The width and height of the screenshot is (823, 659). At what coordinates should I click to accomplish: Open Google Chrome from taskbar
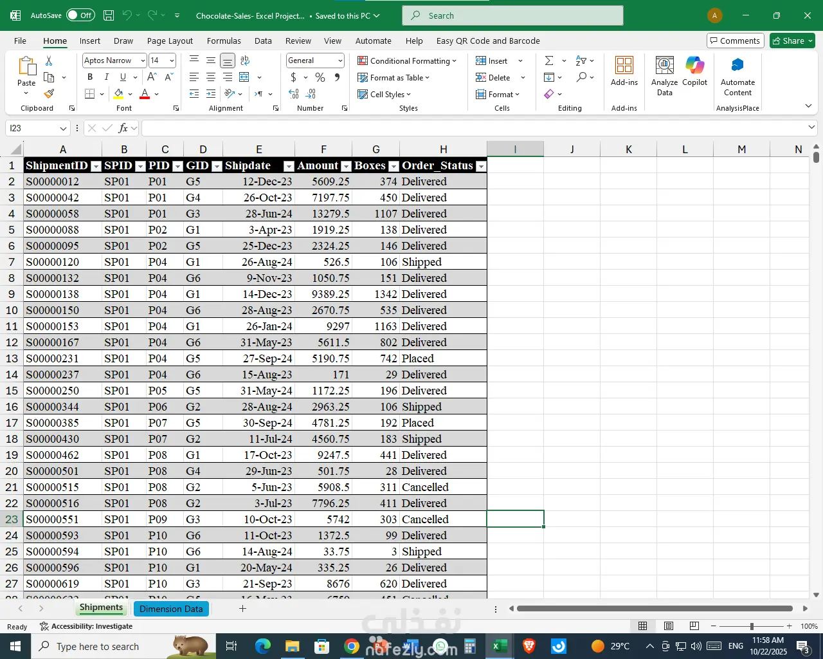click(x=351, y=646)
